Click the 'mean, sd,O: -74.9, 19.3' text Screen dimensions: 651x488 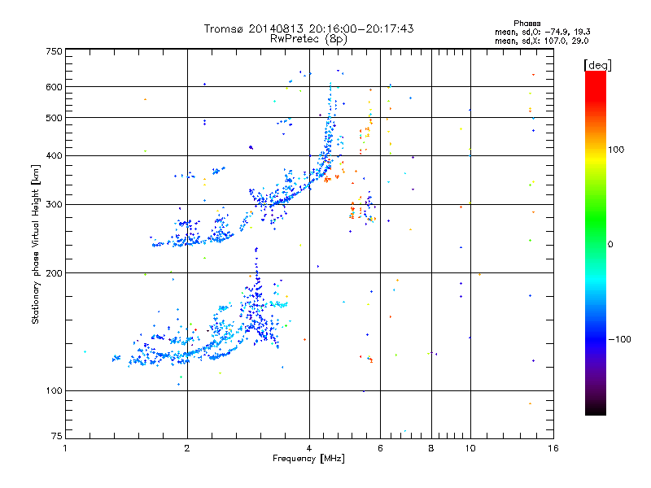click(x=542, y=32)
